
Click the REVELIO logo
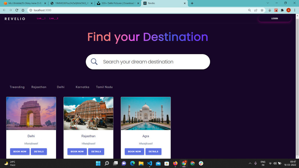[x=15, y=19]
